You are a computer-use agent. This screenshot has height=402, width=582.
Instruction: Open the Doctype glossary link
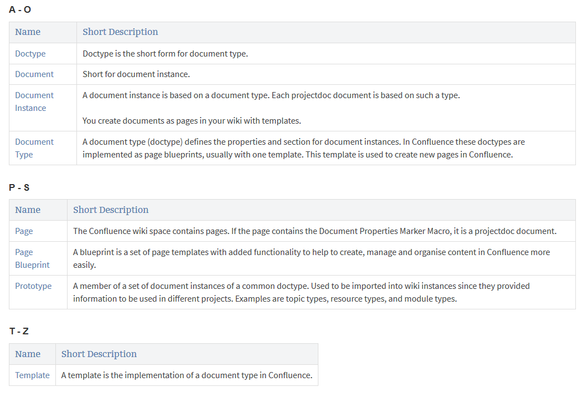tap(30, 54)
